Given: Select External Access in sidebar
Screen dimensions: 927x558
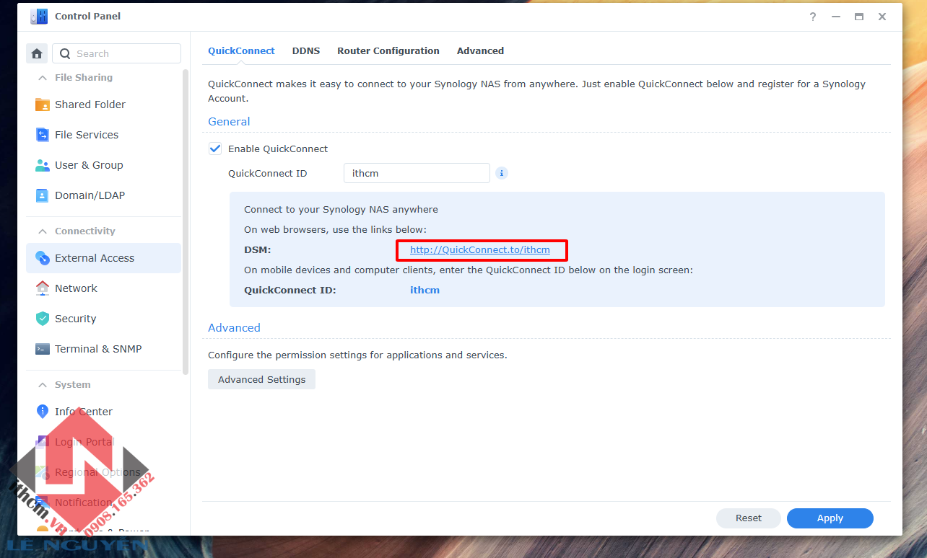Looking at the screenshot, I should [x=104, y=258].
